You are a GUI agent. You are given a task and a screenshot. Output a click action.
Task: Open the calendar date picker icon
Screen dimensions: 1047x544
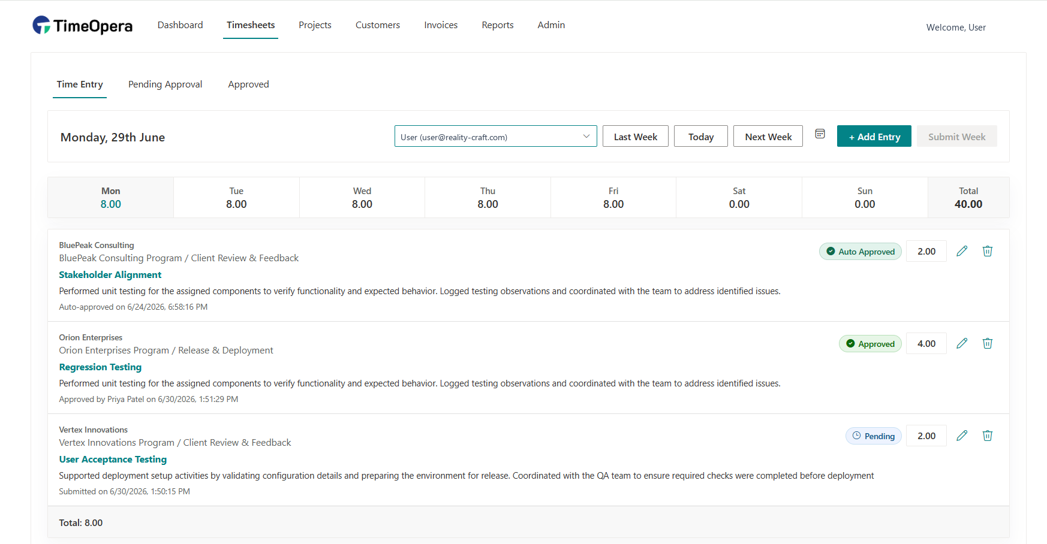coord(820,134)
